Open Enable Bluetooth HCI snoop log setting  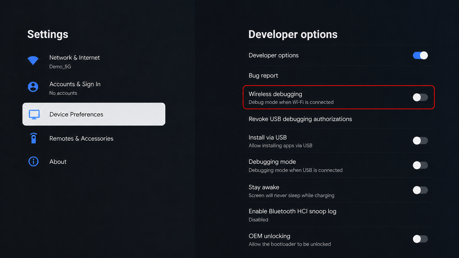[x=340, y=215]
